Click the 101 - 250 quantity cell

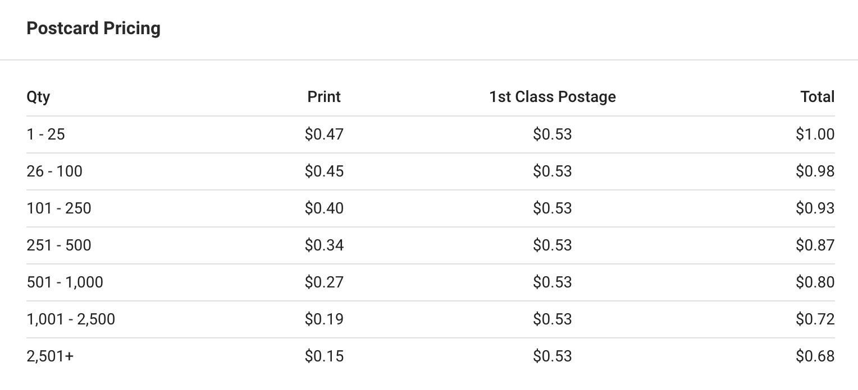pos(59,208)
